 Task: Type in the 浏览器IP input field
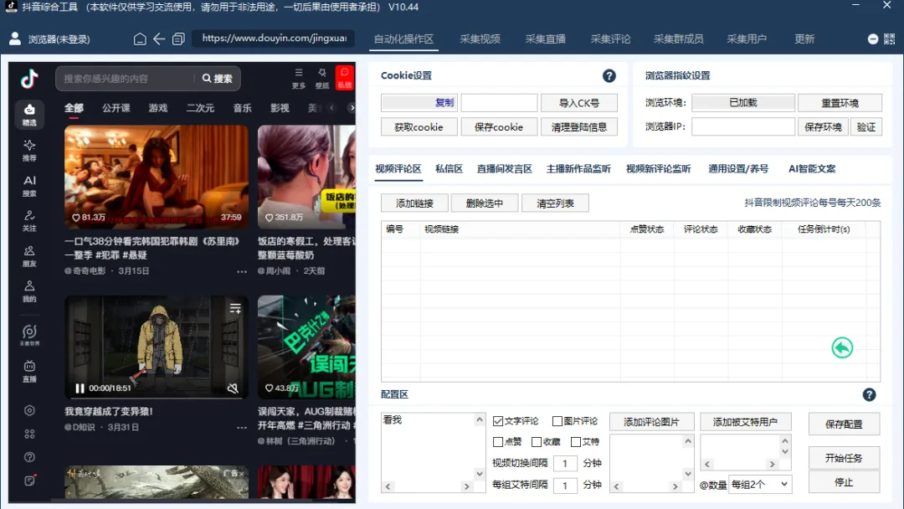(743, 126)
